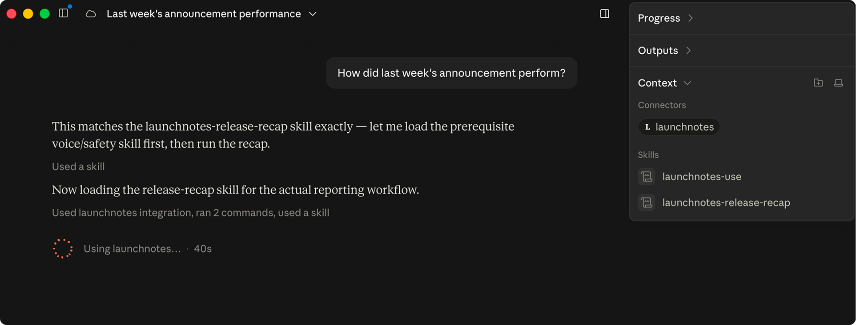The image size is (856, 325).
Task: Open the conversation title dropdown chevron
Action: pyautogui.click(x=313, y=14)
